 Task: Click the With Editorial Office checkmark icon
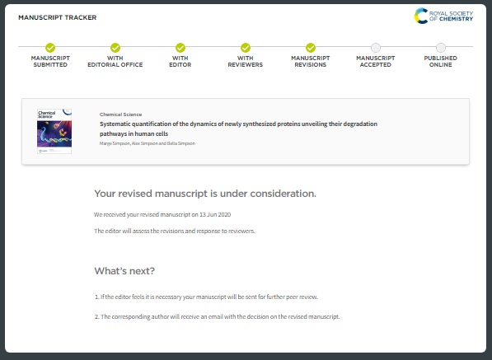tap(115, 48)
